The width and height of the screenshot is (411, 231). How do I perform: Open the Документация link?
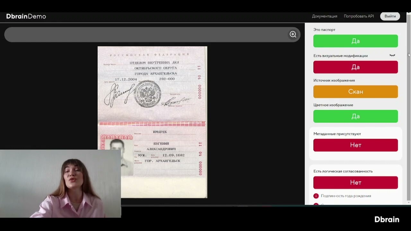[324, 16]
